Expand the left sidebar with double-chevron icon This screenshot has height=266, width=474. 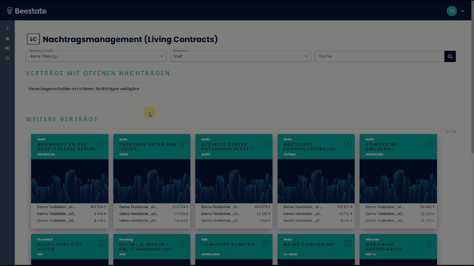click(7, 28)
